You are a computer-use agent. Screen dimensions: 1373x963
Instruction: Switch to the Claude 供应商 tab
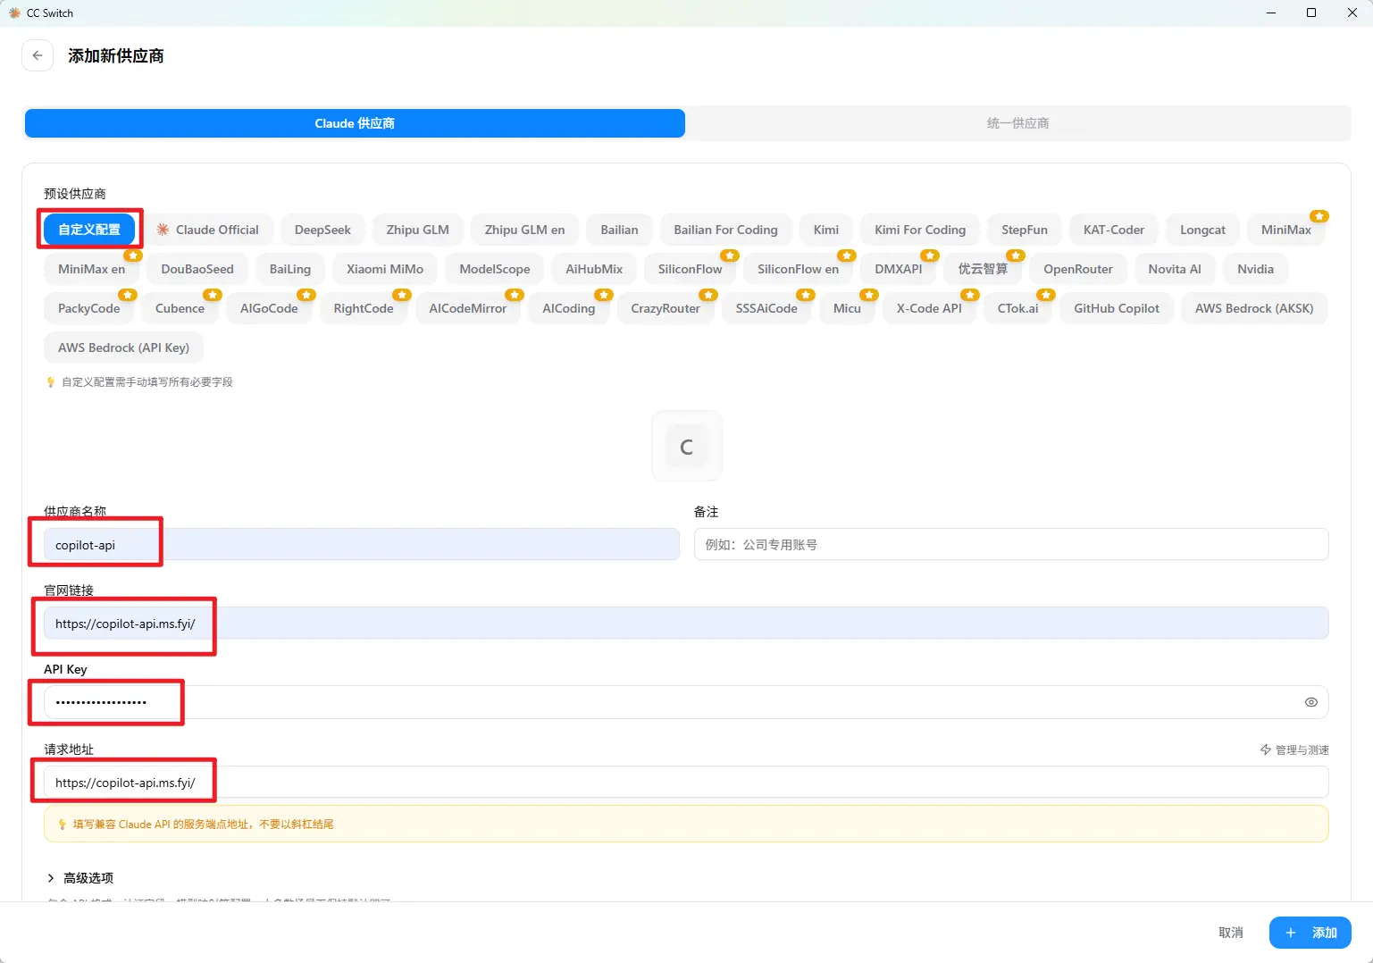tap(355, 123)
